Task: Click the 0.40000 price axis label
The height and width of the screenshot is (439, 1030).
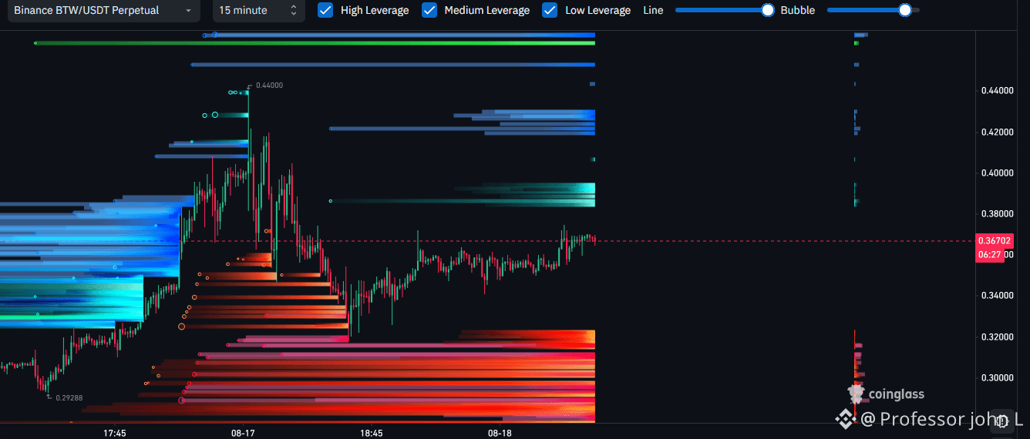Action: click(997, 173)
